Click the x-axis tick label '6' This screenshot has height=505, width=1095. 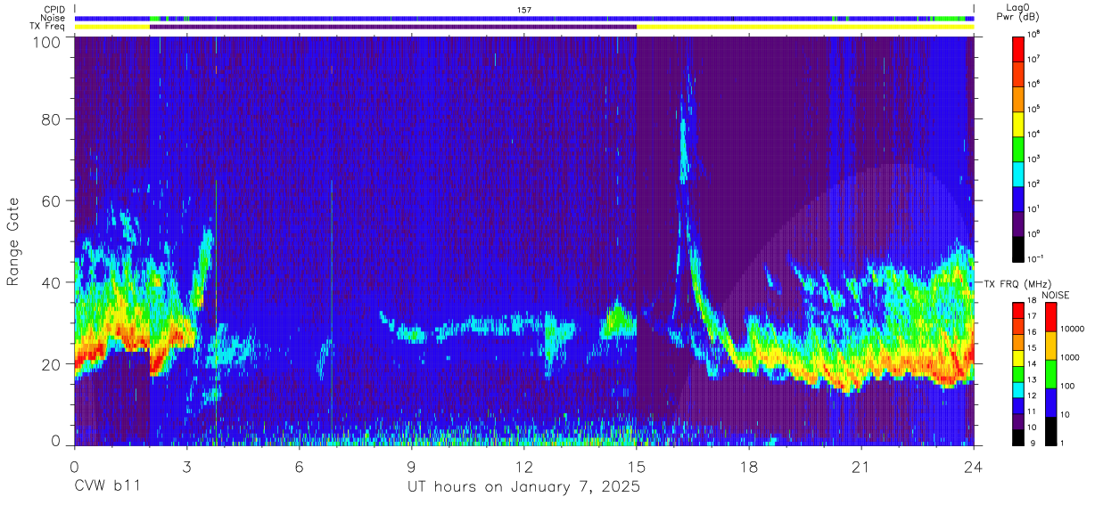[299, 466]
